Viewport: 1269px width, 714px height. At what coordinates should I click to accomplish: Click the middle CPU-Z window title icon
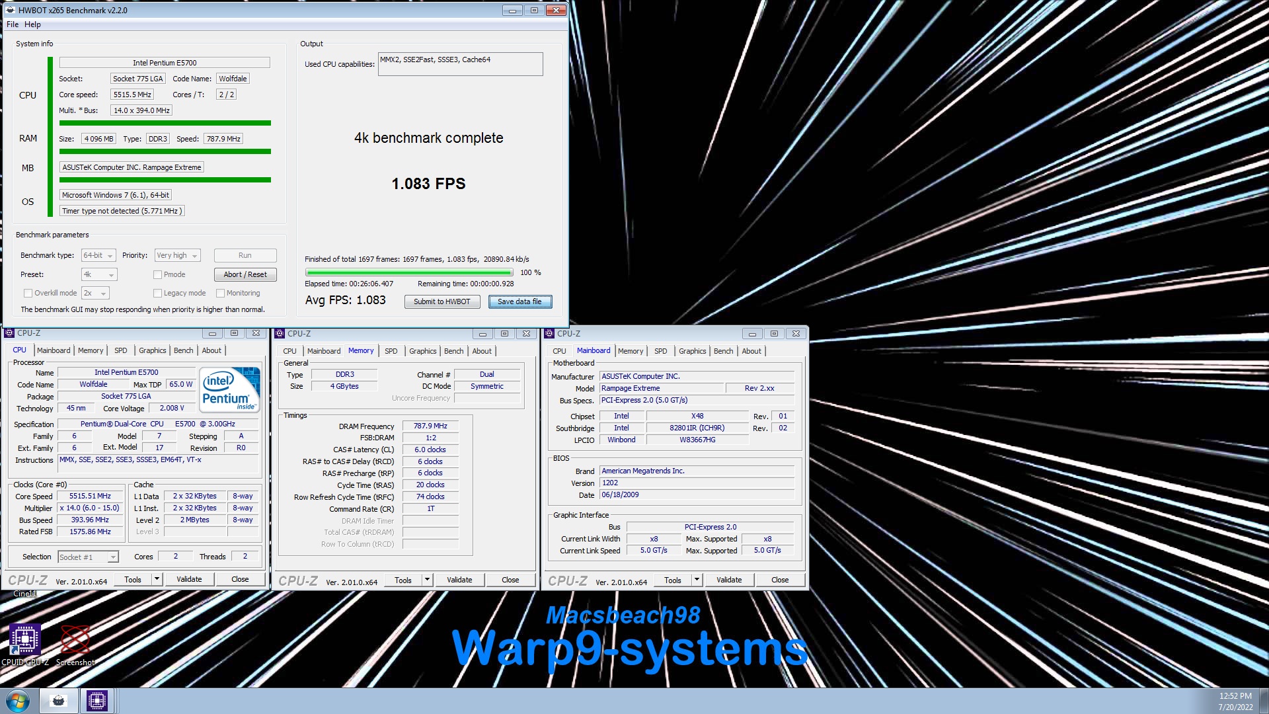point(280,334)
